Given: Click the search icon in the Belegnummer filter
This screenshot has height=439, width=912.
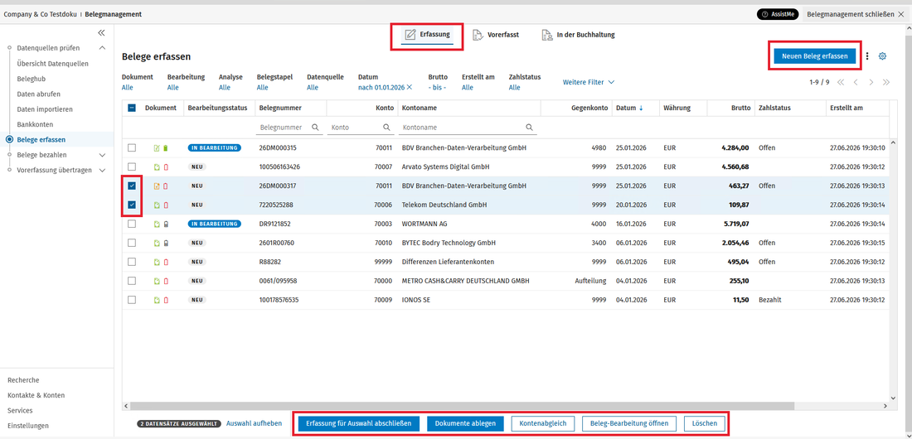Looking at the screenshot, I should (x=315, y=127).
